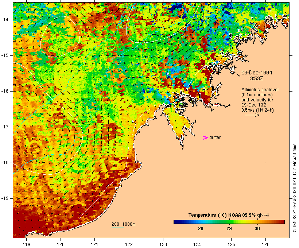Click the 200 1000m depth legend label
299x248 pixels.
pos(123,224)
